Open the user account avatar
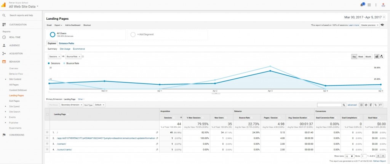Viewport: 390px width, 164px height. [383, 5]
